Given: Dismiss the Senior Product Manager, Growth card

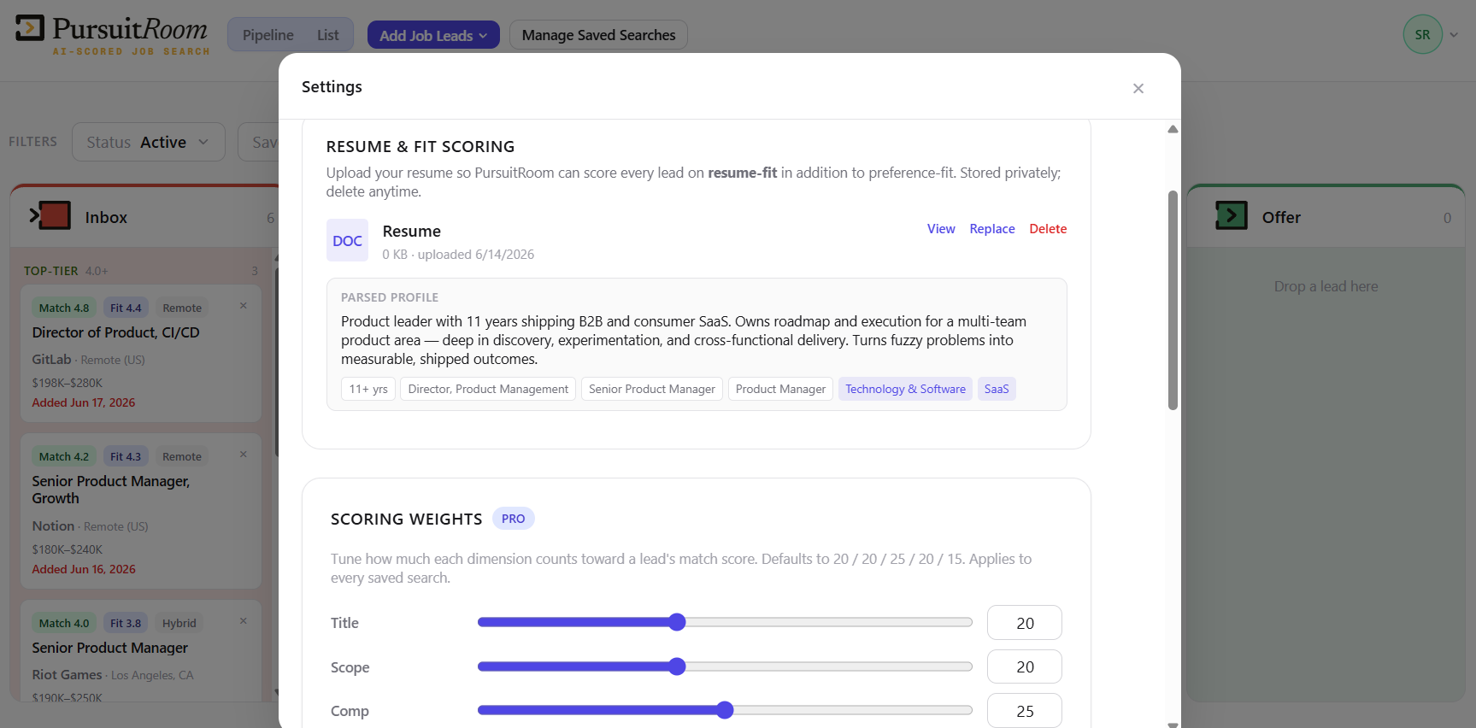Looking at the screenshot, I should [244, 455].
